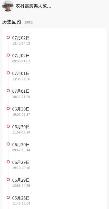The height and width of the screenshot is (209, 109).
Task: Open the 06月30日 evening entry 19:05-19:37
Action: [54, 112]
